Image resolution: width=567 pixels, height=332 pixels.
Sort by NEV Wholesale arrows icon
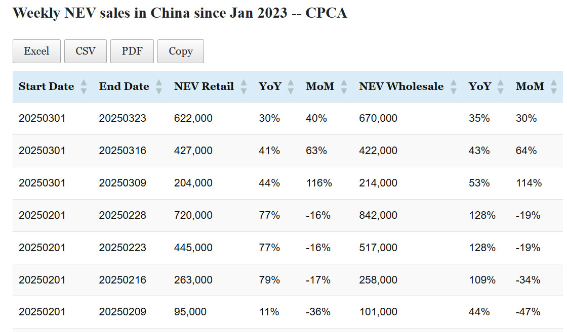coord(453,87)
